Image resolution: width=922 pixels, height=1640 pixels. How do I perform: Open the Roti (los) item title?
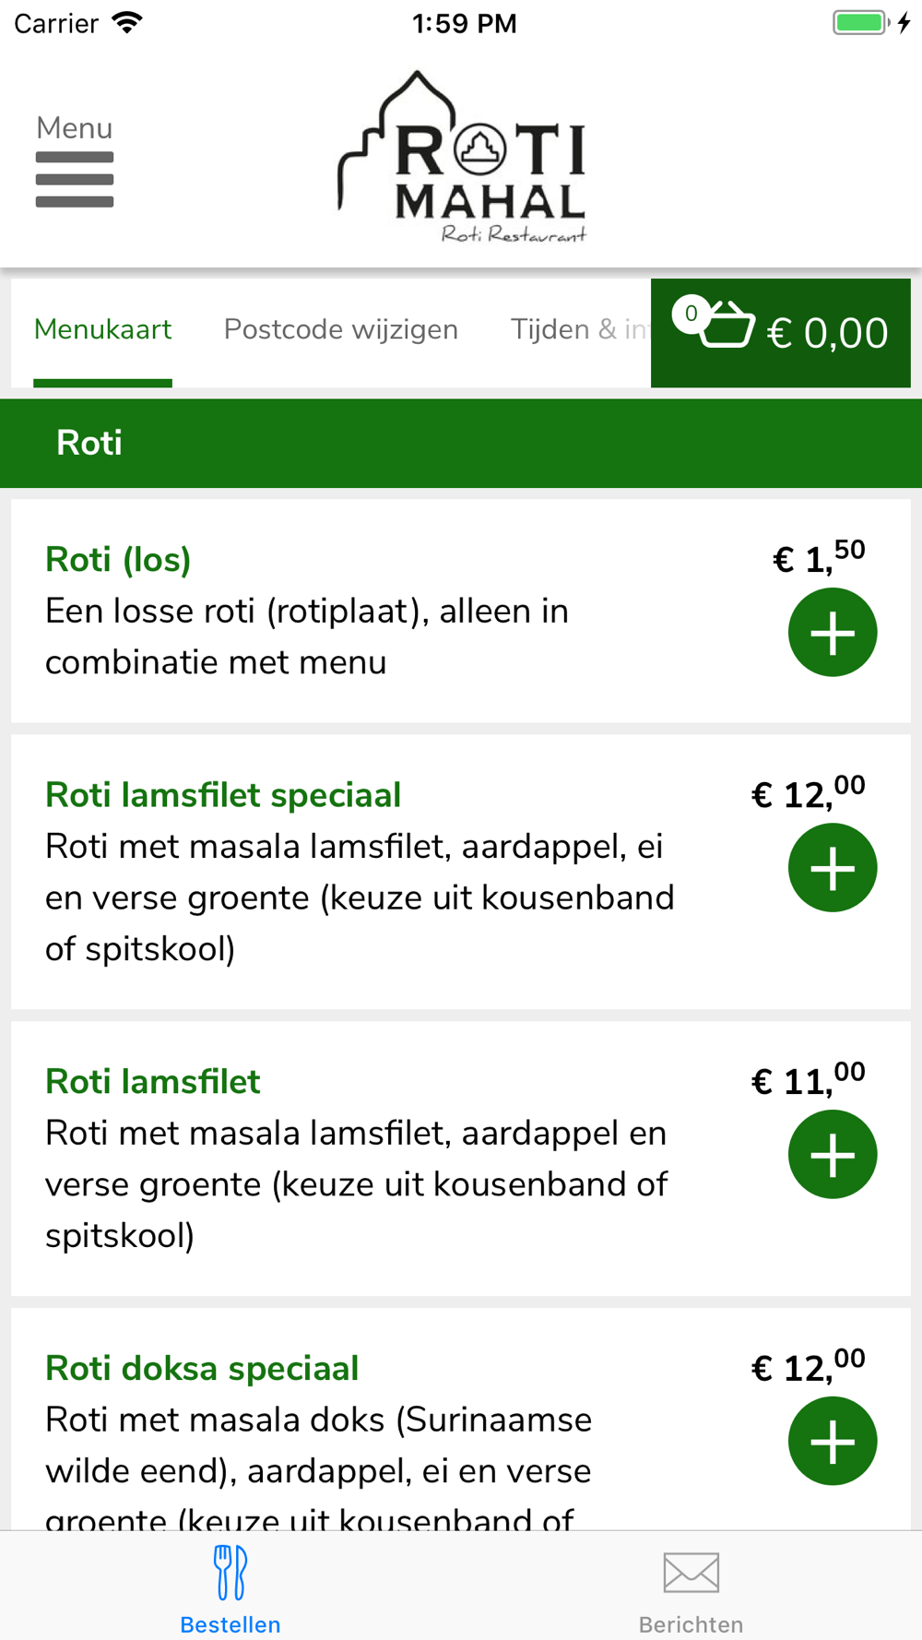[x=118, y=559]
